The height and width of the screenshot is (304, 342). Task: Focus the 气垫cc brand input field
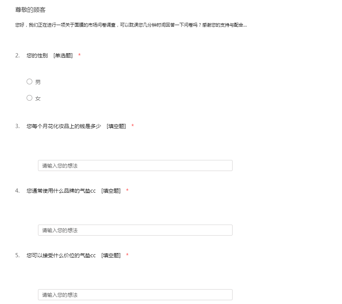(135, 230)
